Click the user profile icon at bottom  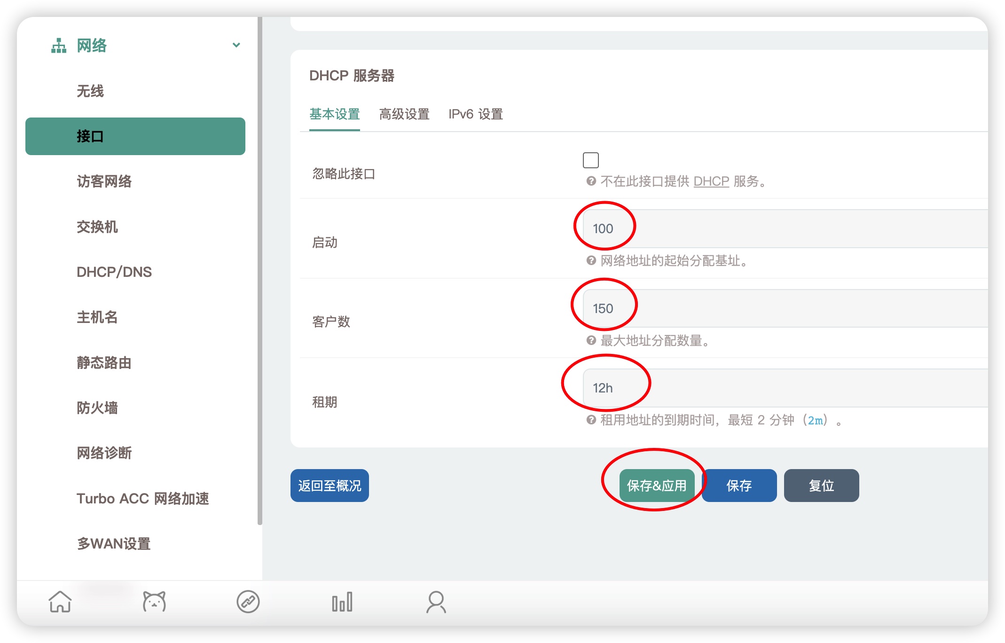(436, 602)
